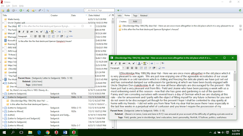The image size is (243, 136).
Task: Click the Sync with Zotero Server icon
Action: (x=240, y=10)
